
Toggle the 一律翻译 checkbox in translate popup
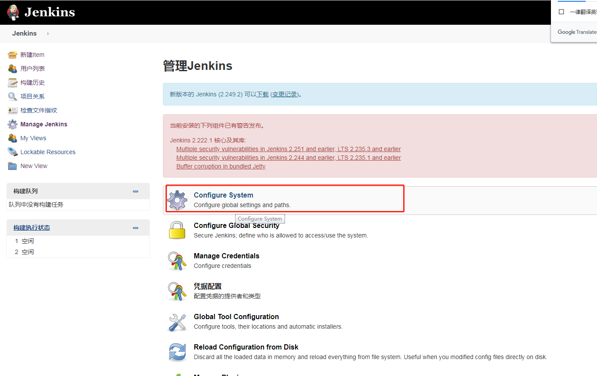tap(561, 12)
